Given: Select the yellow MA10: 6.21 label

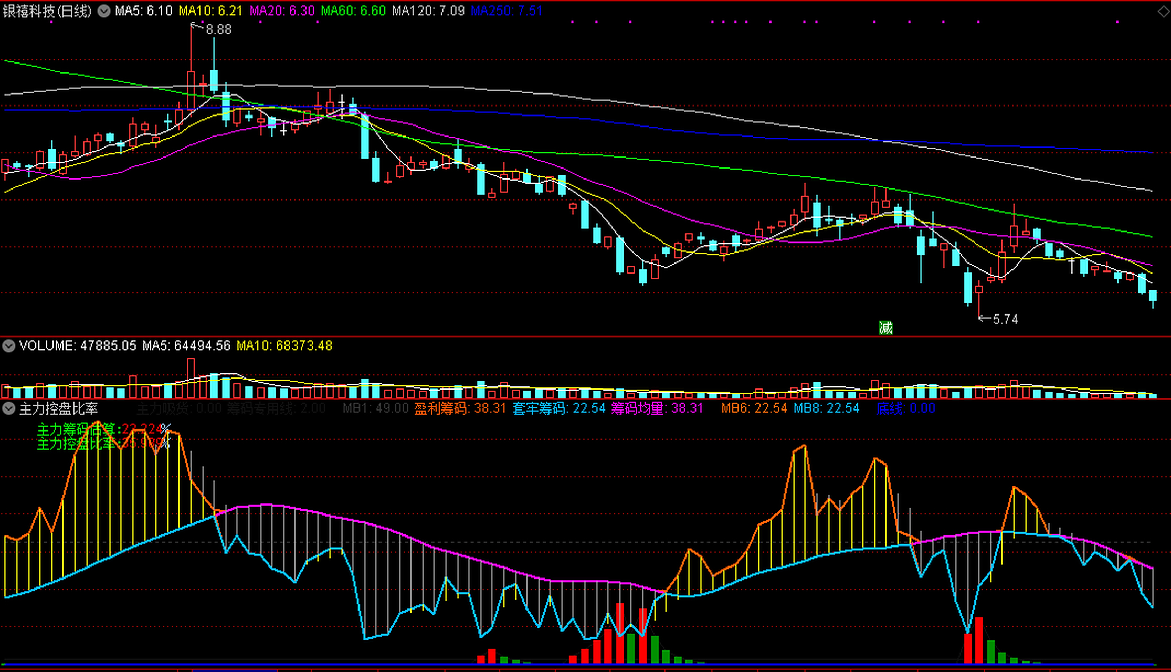Looking at the screenshot, I should [x=210, y=11].
